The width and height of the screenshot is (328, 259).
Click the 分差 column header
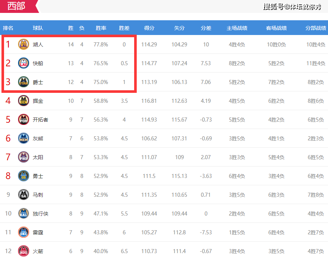coord(206,28)
